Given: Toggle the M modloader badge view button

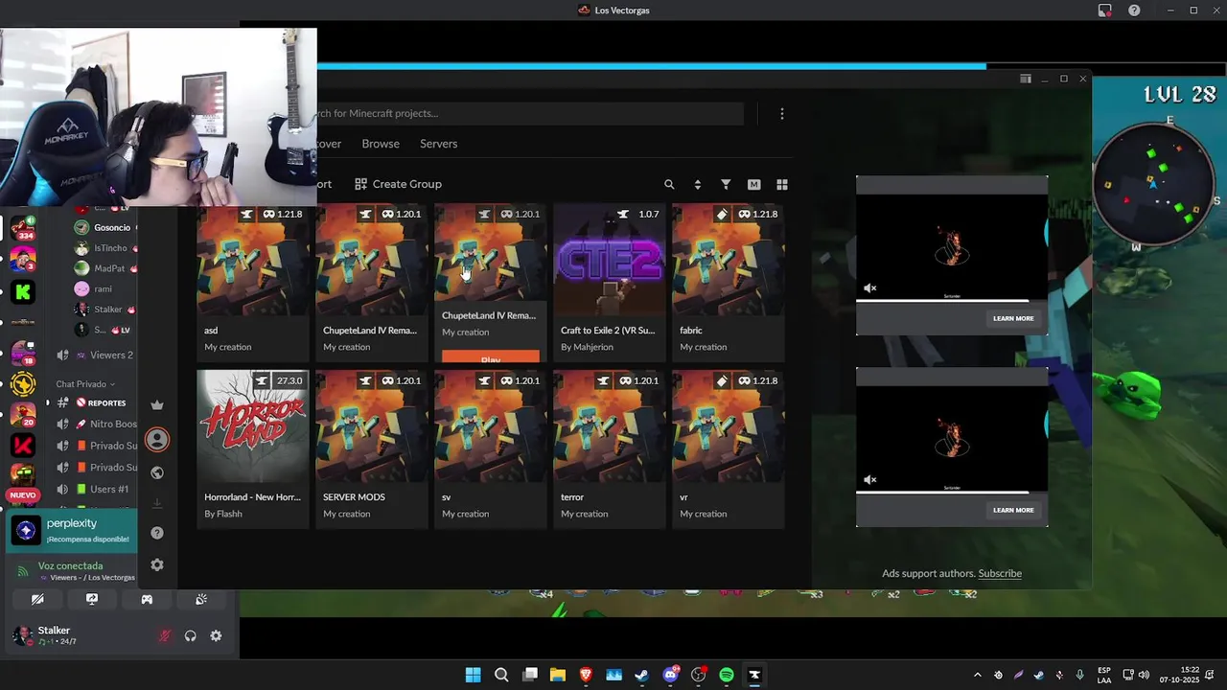Looking at the screenshot, I should pos(753,184).
